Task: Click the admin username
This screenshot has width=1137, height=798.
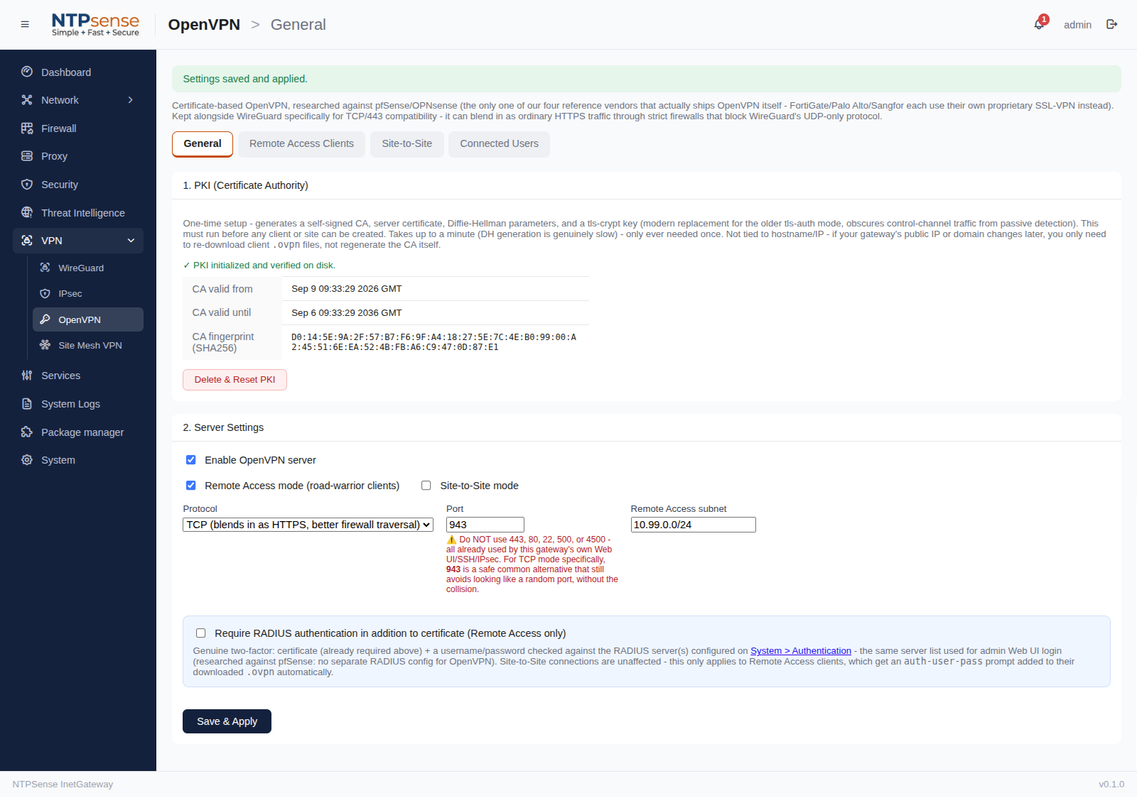Action: click(x=1077, y=25)
